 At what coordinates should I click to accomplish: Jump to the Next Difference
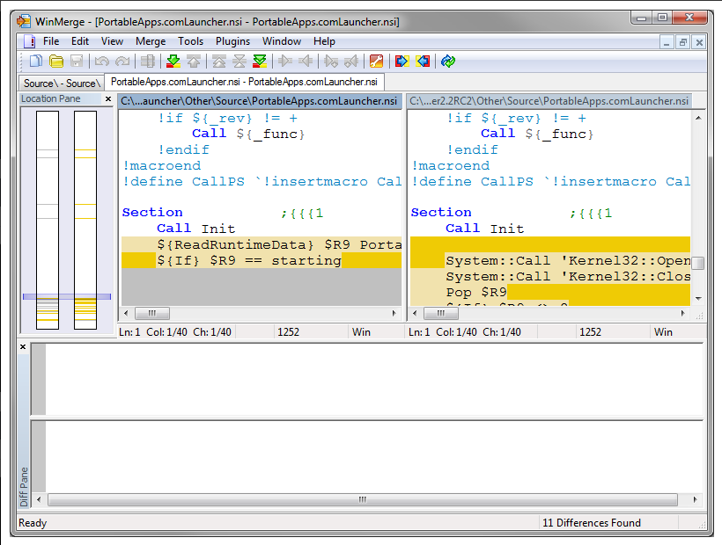[173, 62]
